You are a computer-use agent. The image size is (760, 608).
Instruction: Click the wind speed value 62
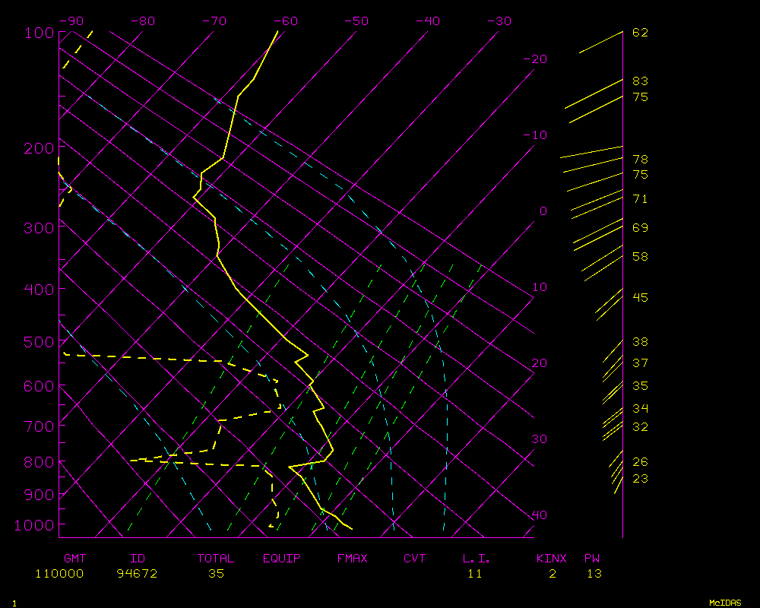coord(640,33)
